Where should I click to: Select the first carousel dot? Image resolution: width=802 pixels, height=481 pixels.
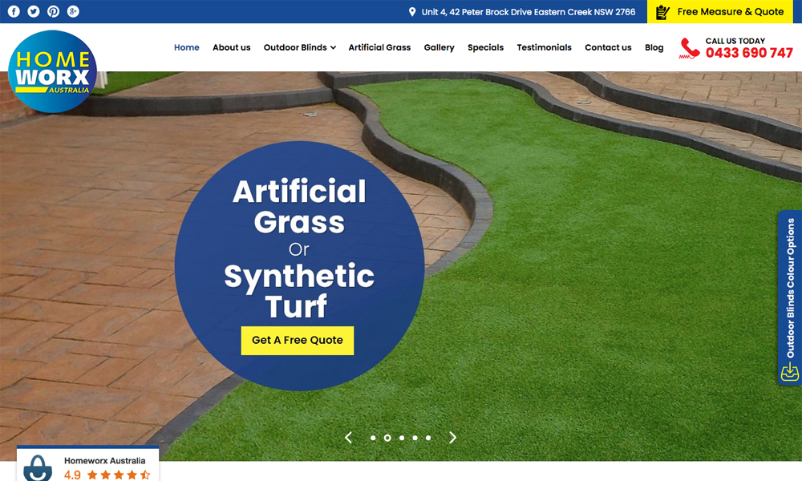coord(373,438)
